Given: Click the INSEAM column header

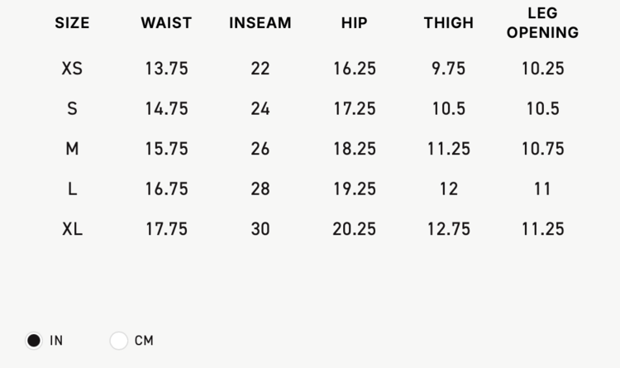Looking at the screenshot, I should click(x=260, y=23).
